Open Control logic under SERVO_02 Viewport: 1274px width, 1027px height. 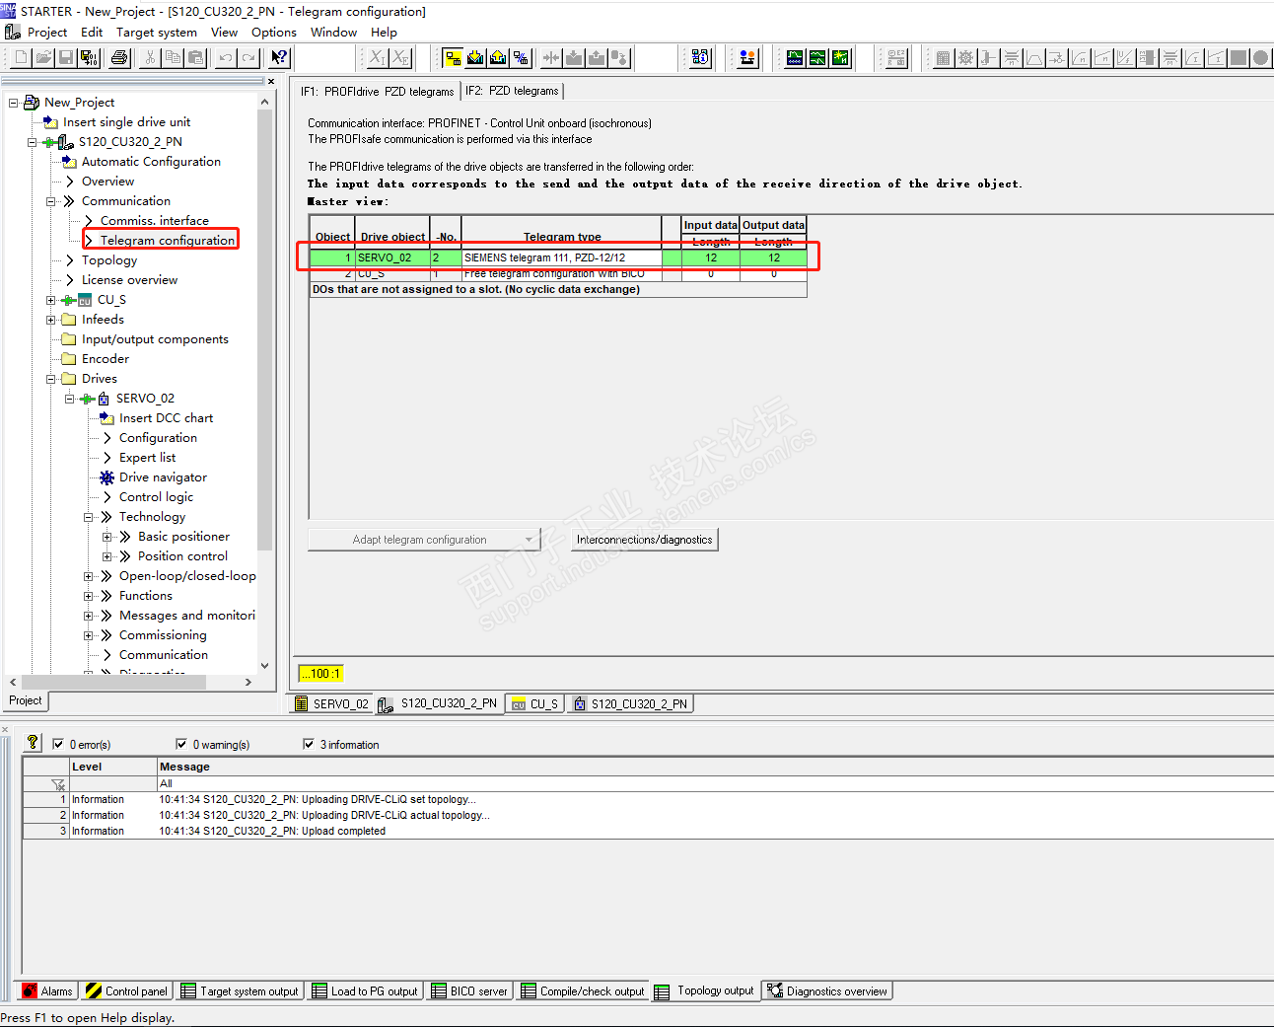(156, 497)
